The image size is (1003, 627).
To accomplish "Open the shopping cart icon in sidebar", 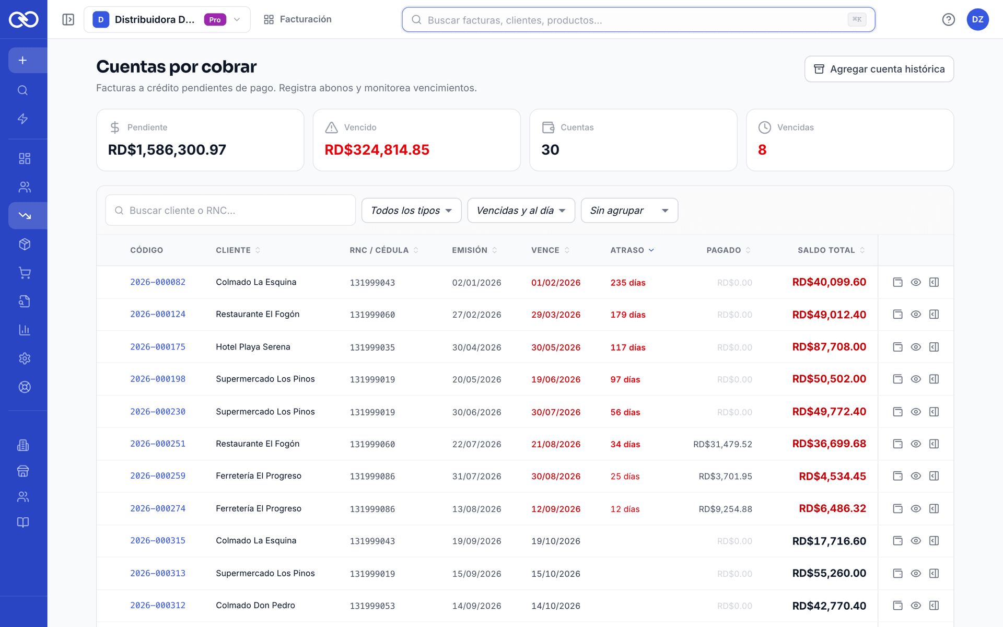I will 25,273.
